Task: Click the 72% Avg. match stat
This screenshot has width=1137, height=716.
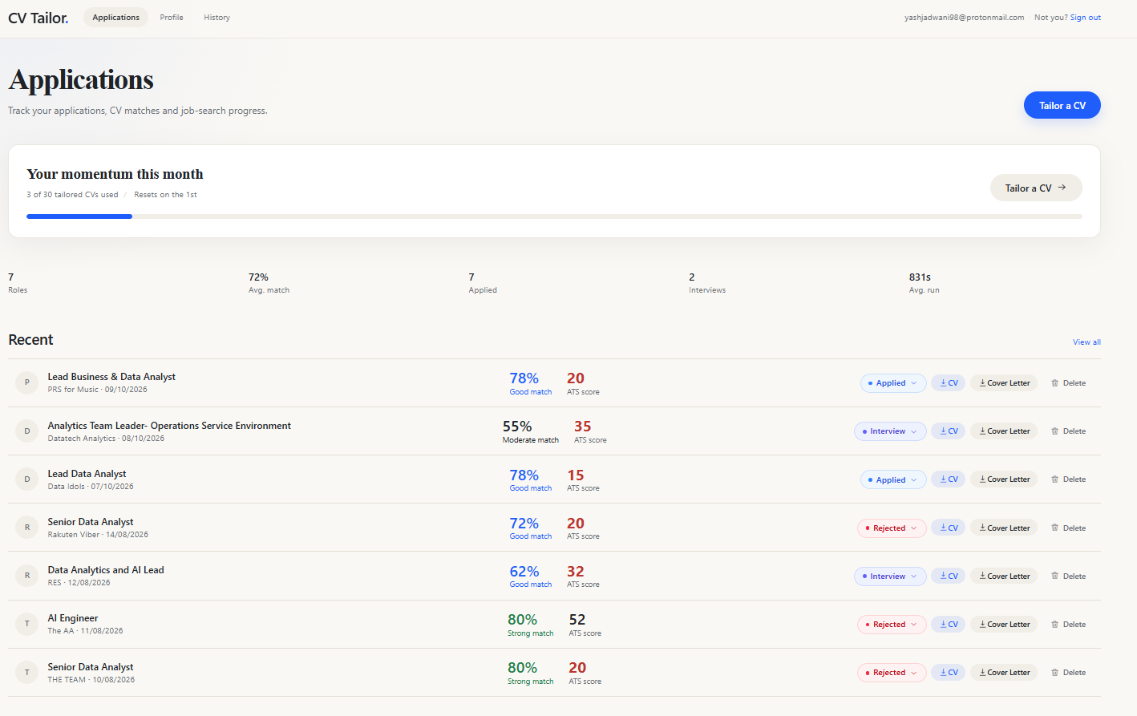Action: (x=269, y=283)
